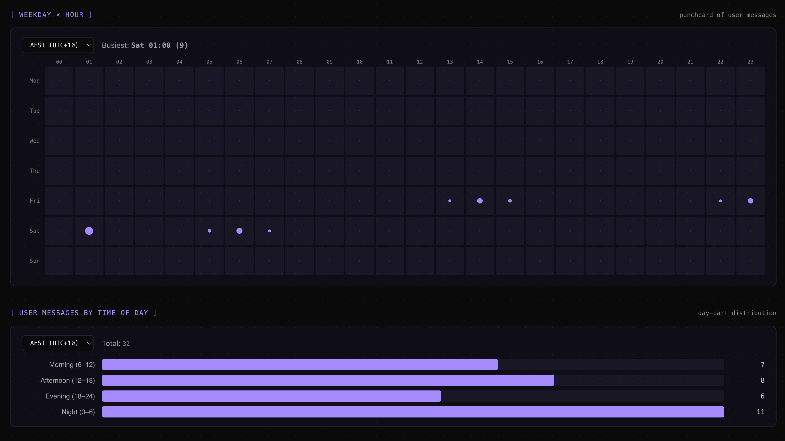The height and width of the screenshot is (441, 785).
Task: Click the empty Sun 23:00 cell
Action: [751, 261]
